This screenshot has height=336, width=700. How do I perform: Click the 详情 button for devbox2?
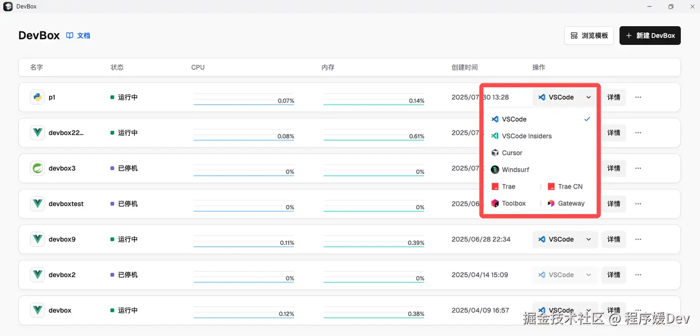coord(614,275)
